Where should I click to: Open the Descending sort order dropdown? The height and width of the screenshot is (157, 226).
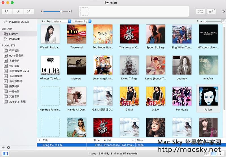coord(82,21)
